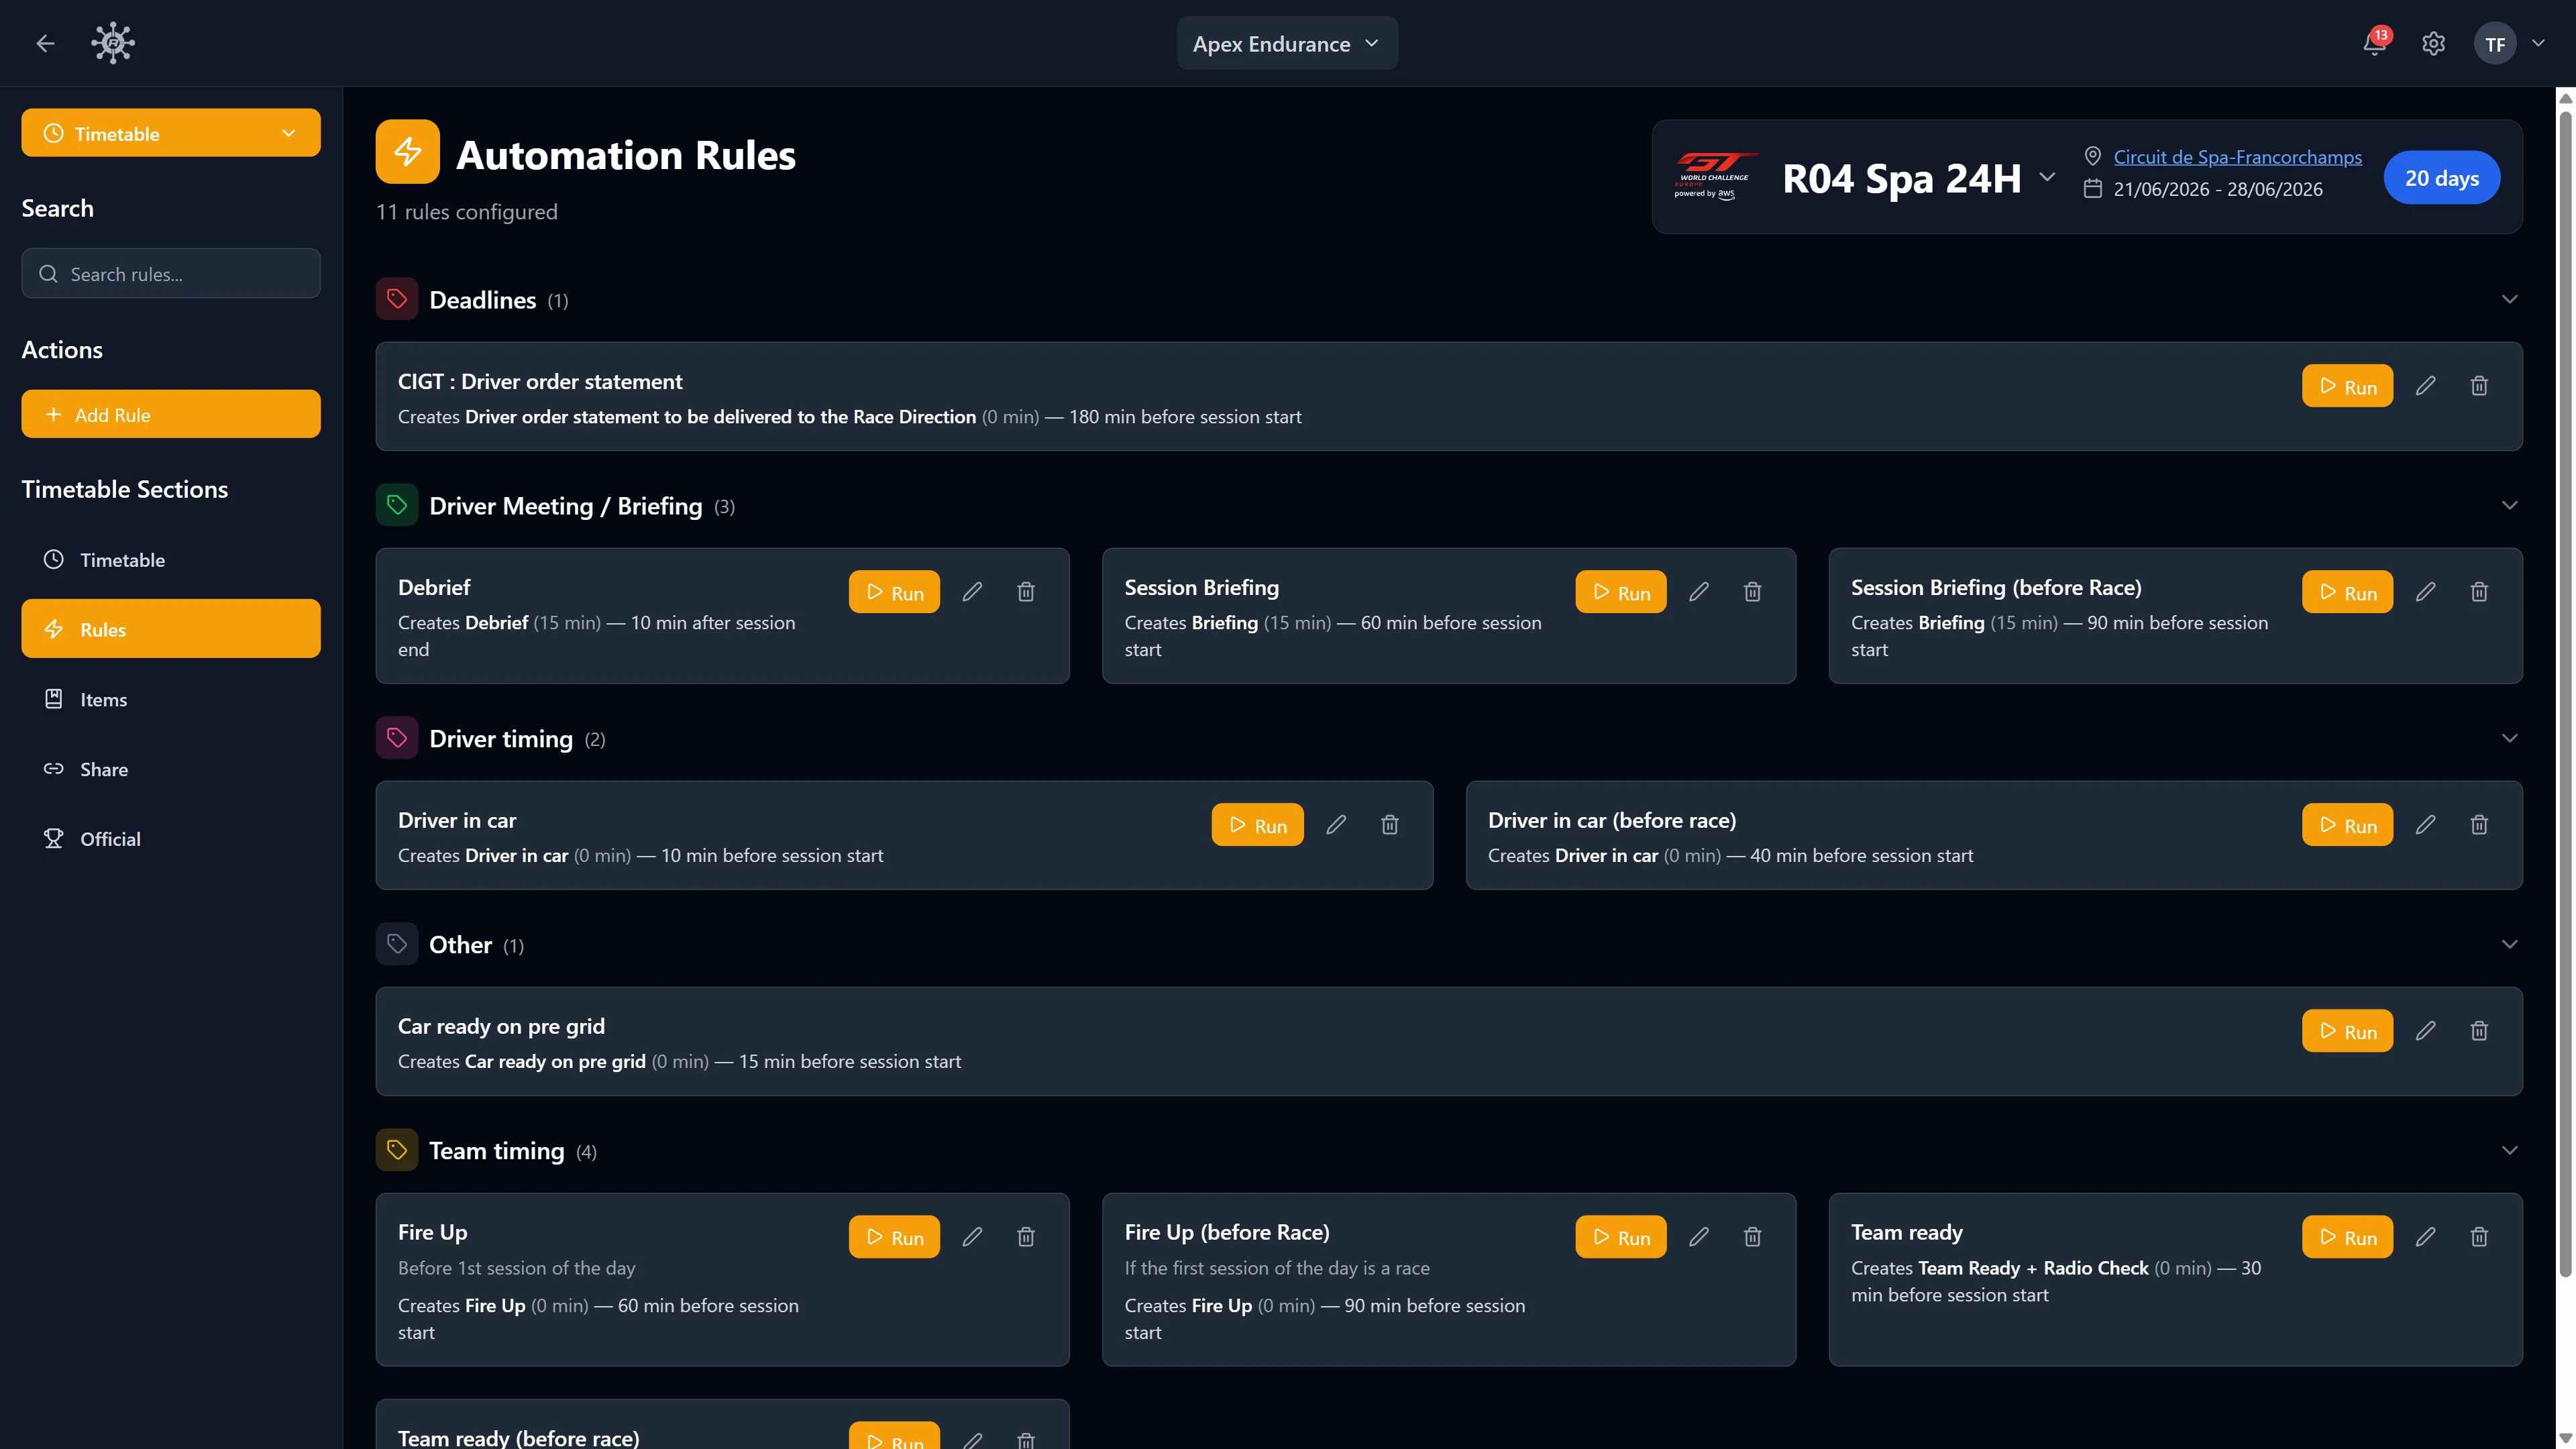This screenshot has width=2576, height=1449.
Task: Focus the Search rules input field
Action: point(171,273)
